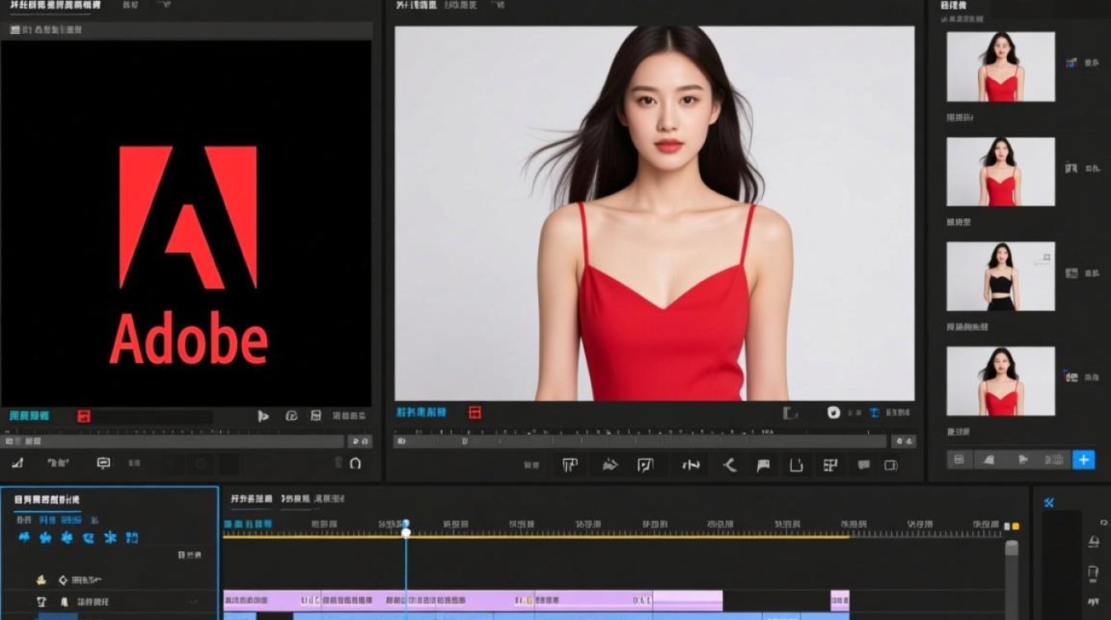The image size is (1111, 620).
Task: Click the square export icon under the source monitor
Action: 315,416
